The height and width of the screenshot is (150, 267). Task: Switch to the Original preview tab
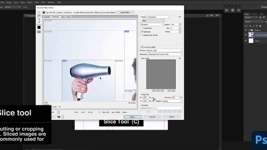(x=47, y=17)
